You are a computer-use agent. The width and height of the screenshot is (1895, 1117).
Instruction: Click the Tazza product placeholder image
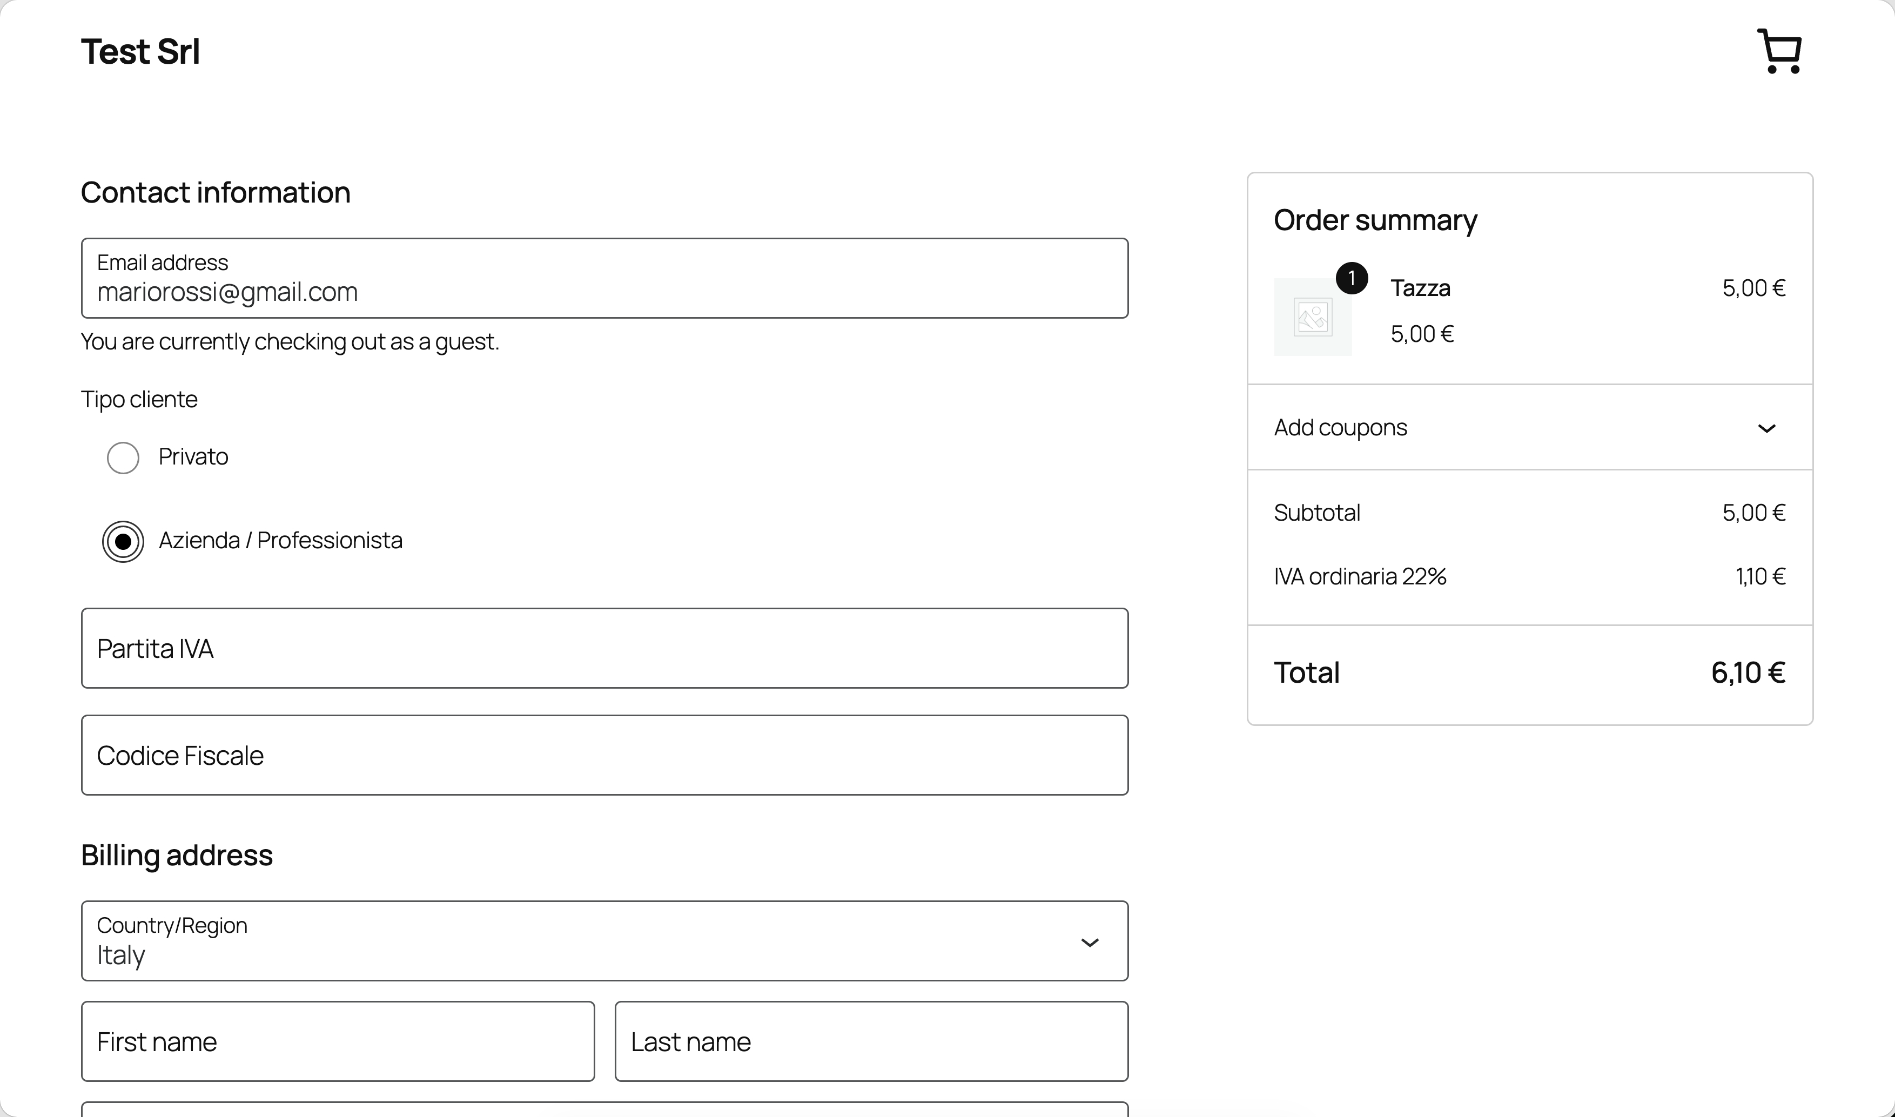pos(1313,317)
